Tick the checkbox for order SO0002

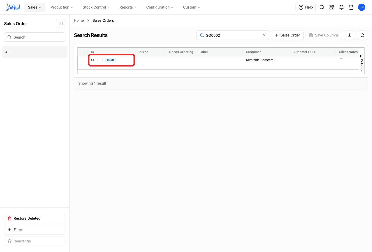[83, 60]
